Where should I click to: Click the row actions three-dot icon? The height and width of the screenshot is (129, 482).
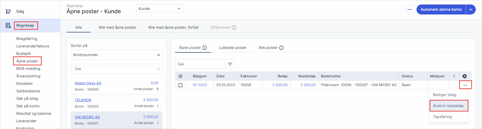tap(465, 85)
